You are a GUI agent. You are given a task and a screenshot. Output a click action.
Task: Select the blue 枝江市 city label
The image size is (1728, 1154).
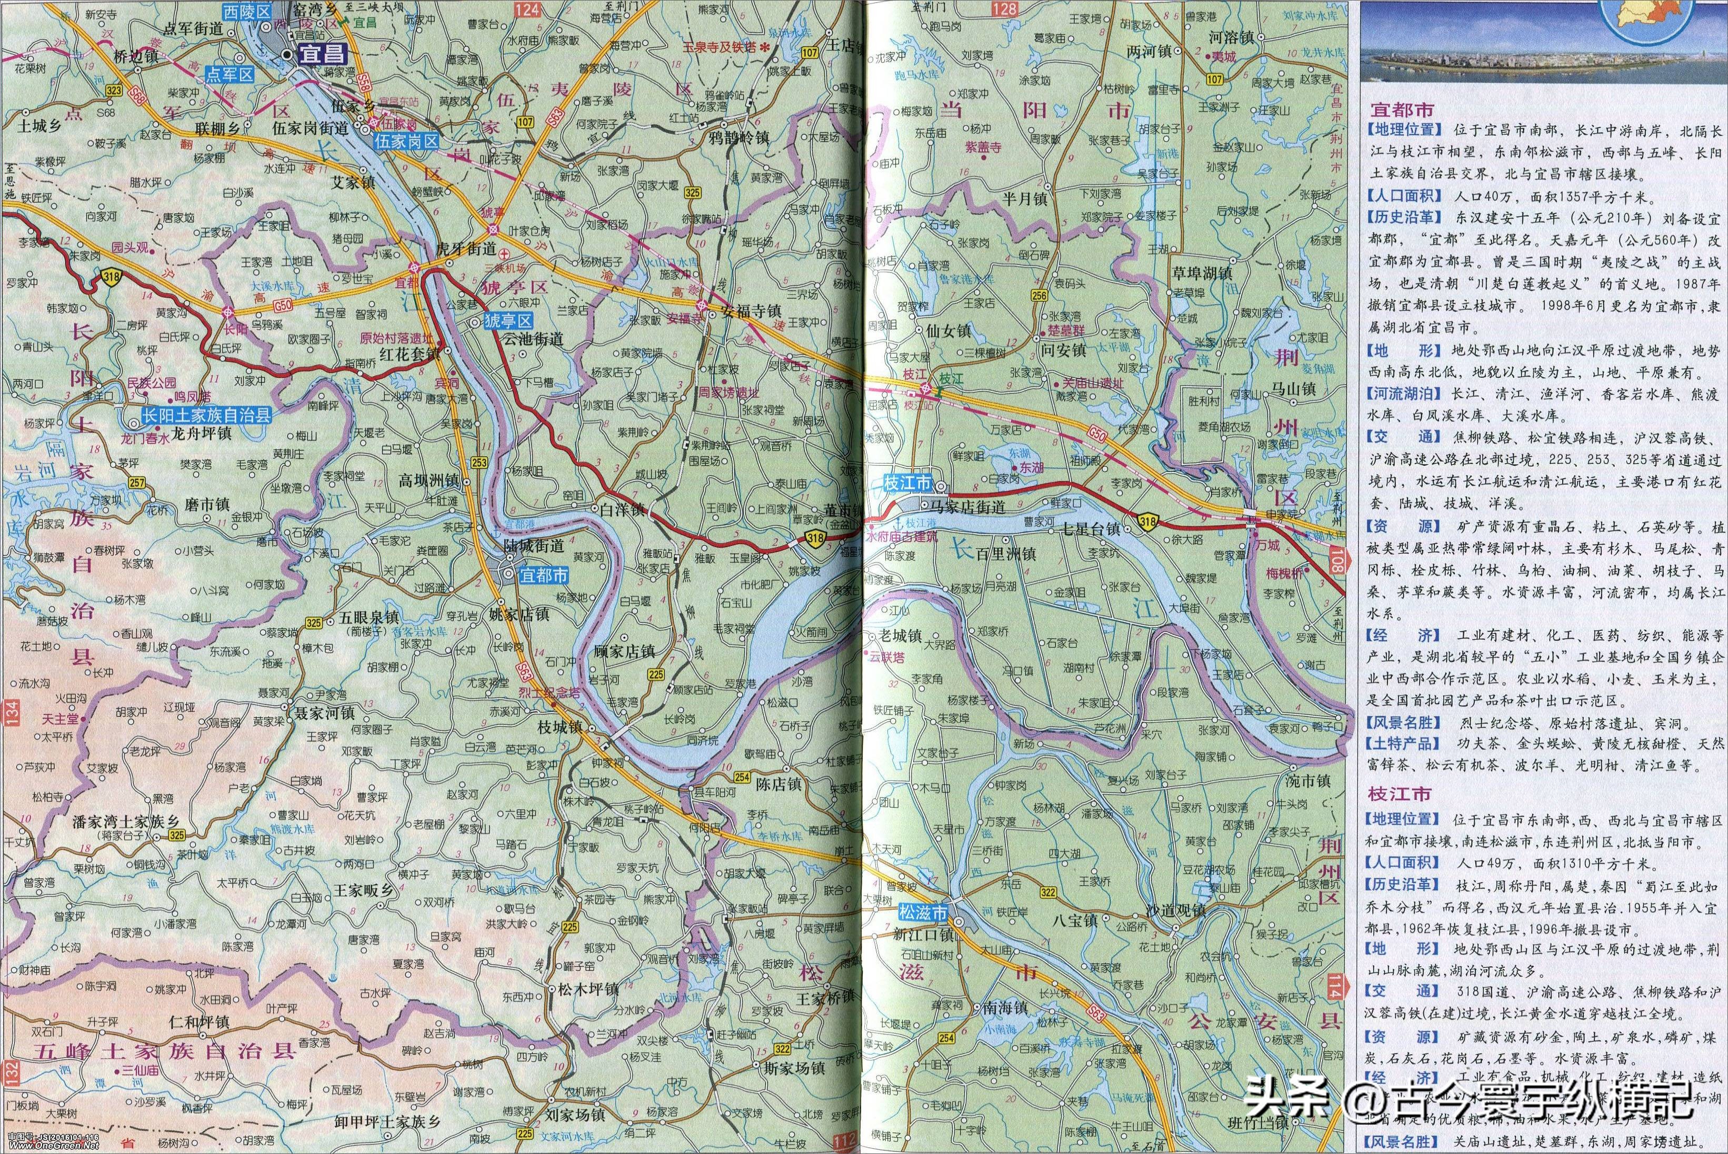(908, 484)
